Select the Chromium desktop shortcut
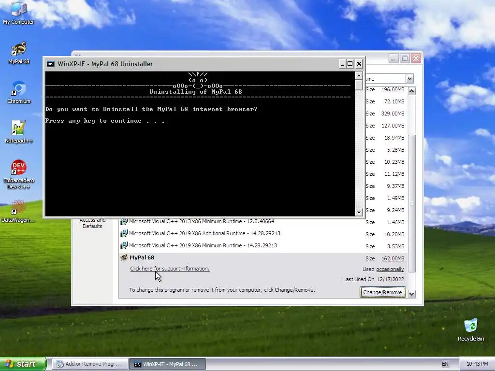Screen dimensions: 495x371 [x=19, y=92]
